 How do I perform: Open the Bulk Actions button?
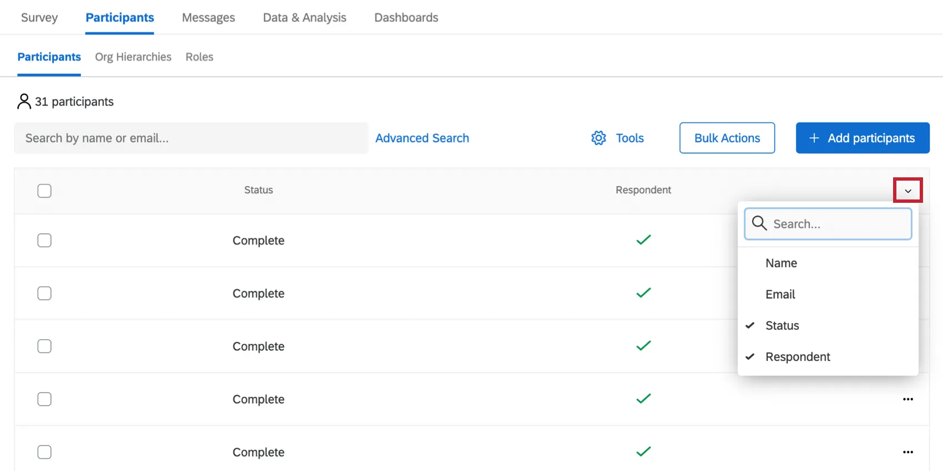(727, 138)
